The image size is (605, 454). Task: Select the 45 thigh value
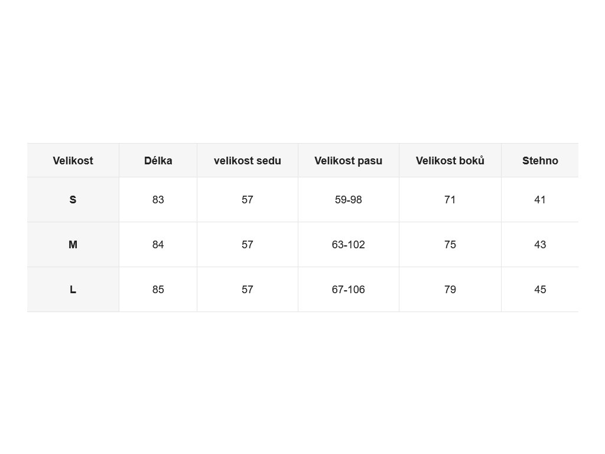pos(540,290)
